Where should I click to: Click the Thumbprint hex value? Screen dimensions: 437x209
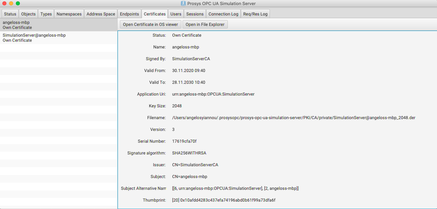224,200
